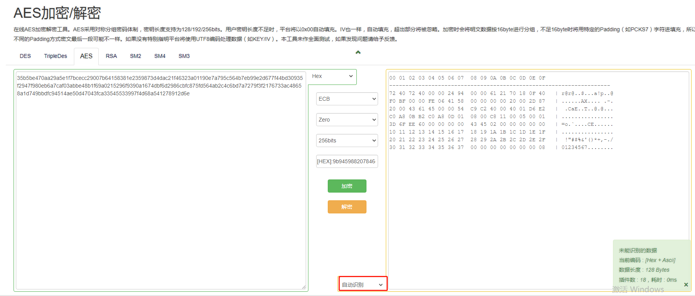Open the Zero padding dropdown
The image size is (695, 296).
[347, 120]
